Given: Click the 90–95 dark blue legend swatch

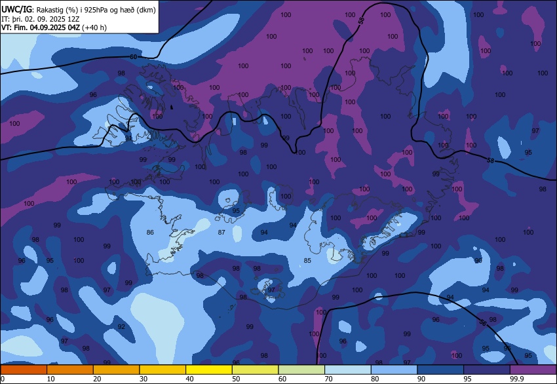Looking at the screenshot, I should [x=440, y=370].
